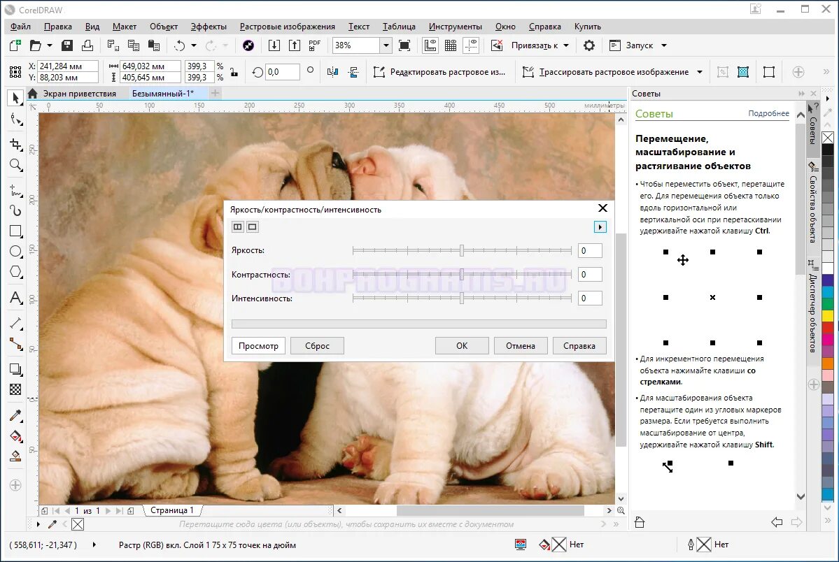
Task: Select the Ellipse tool
Action: click(x=16, y=252)
